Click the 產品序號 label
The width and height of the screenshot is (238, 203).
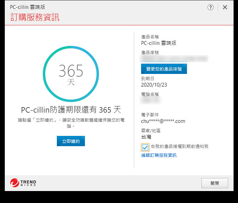(x=150, y=53)
